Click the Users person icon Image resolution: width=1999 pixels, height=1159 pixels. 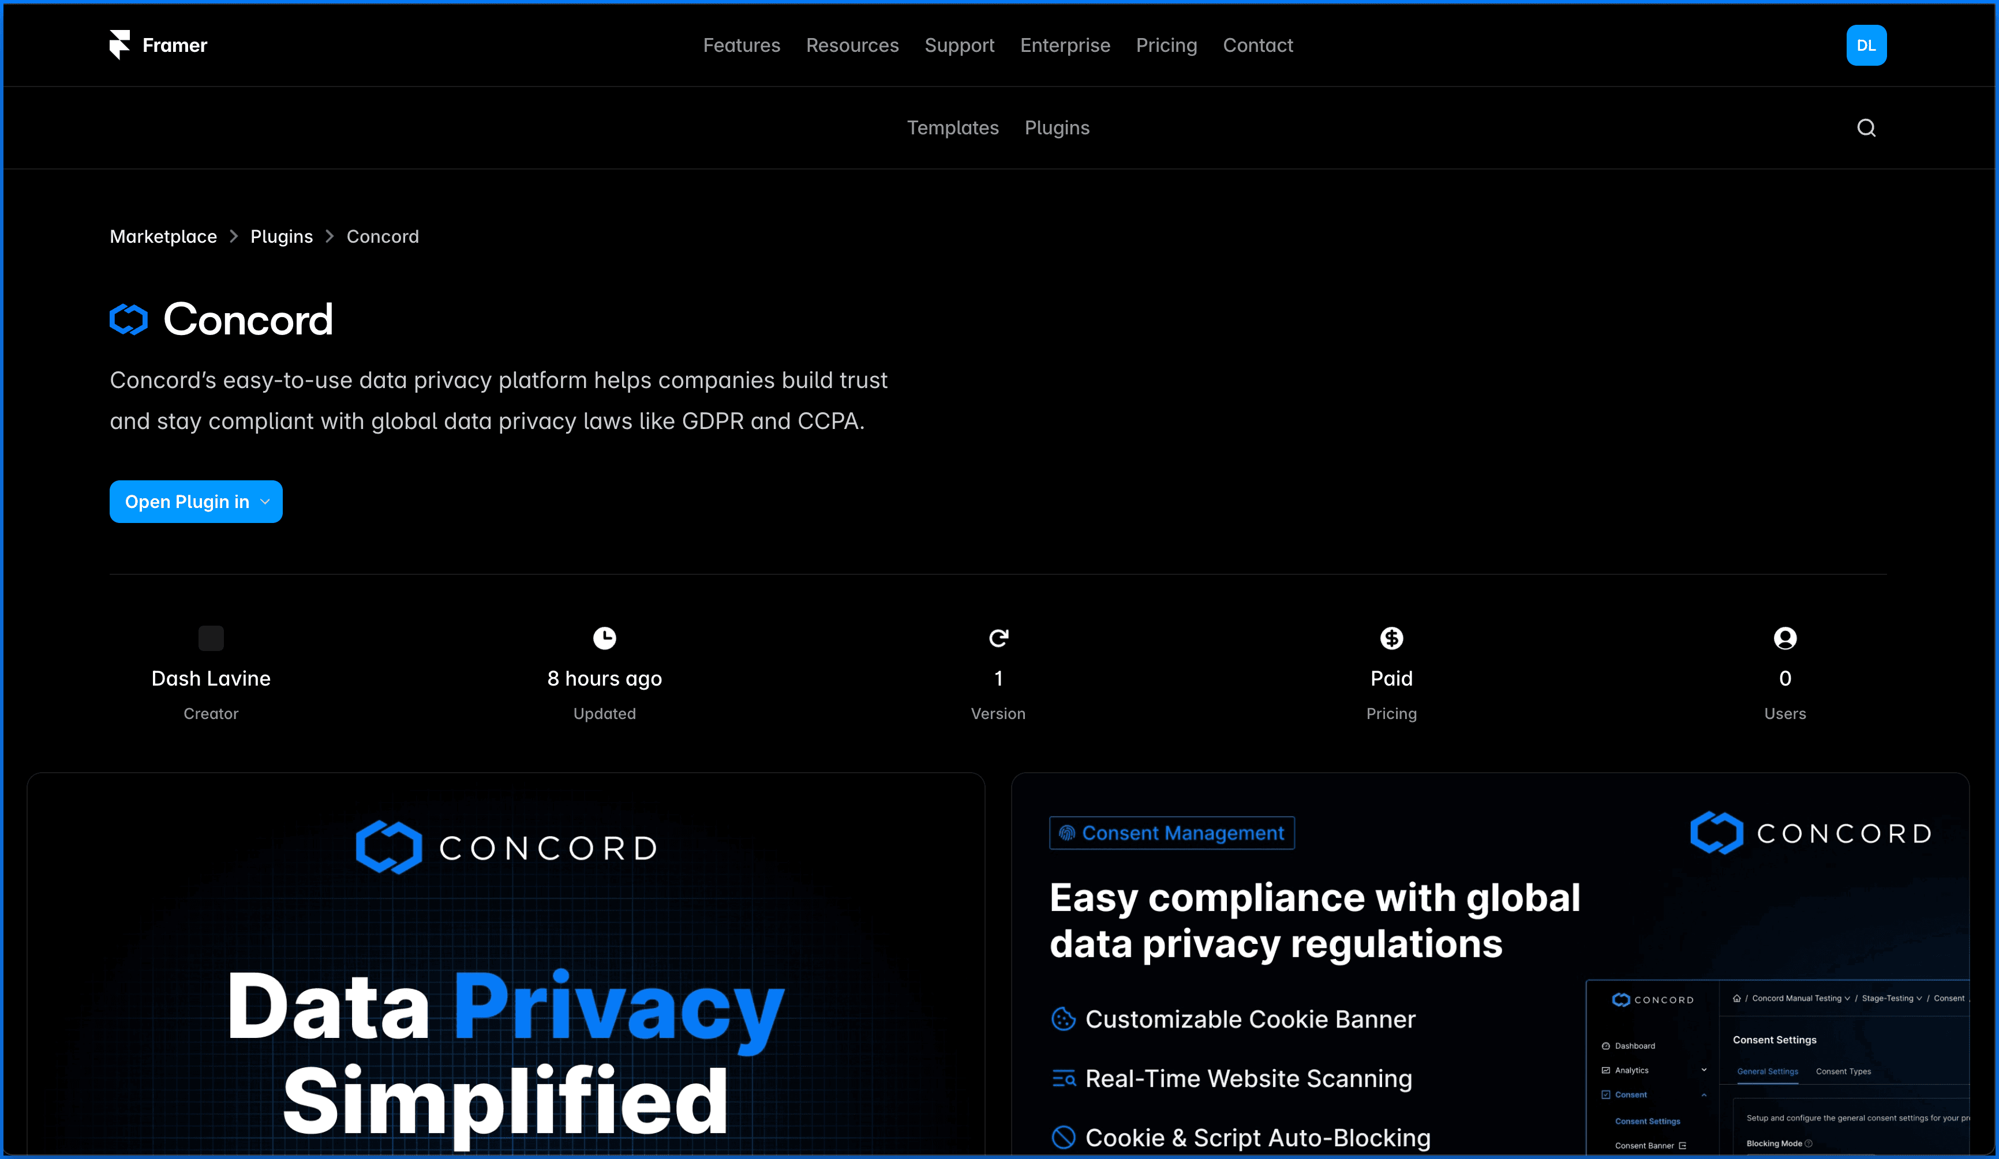coord(1785,638)
